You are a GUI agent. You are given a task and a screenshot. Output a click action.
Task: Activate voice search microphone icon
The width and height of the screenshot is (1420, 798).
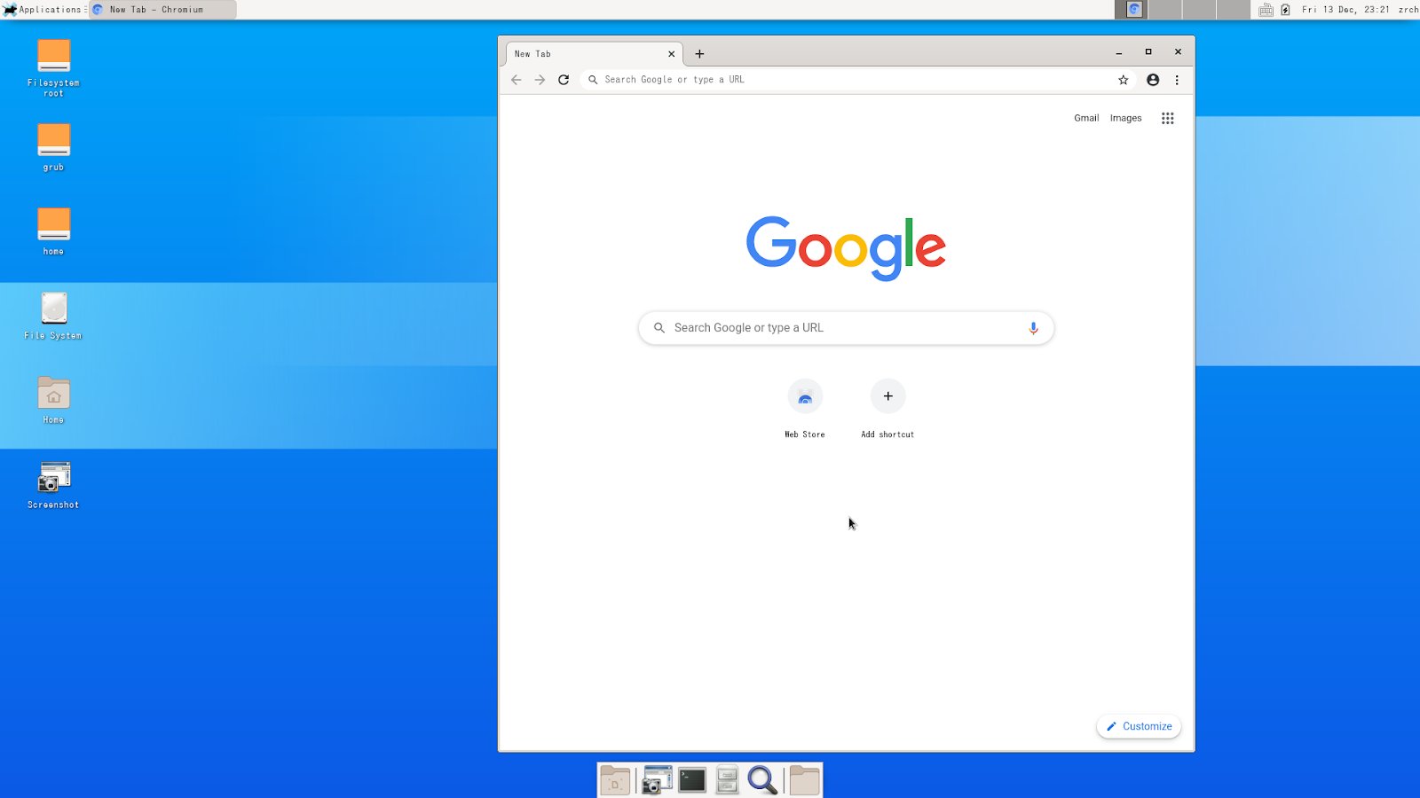click(x=1032, y=327)
